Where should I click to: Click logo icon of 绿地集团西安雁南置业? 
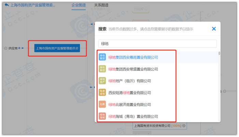(x=102, y=57)
